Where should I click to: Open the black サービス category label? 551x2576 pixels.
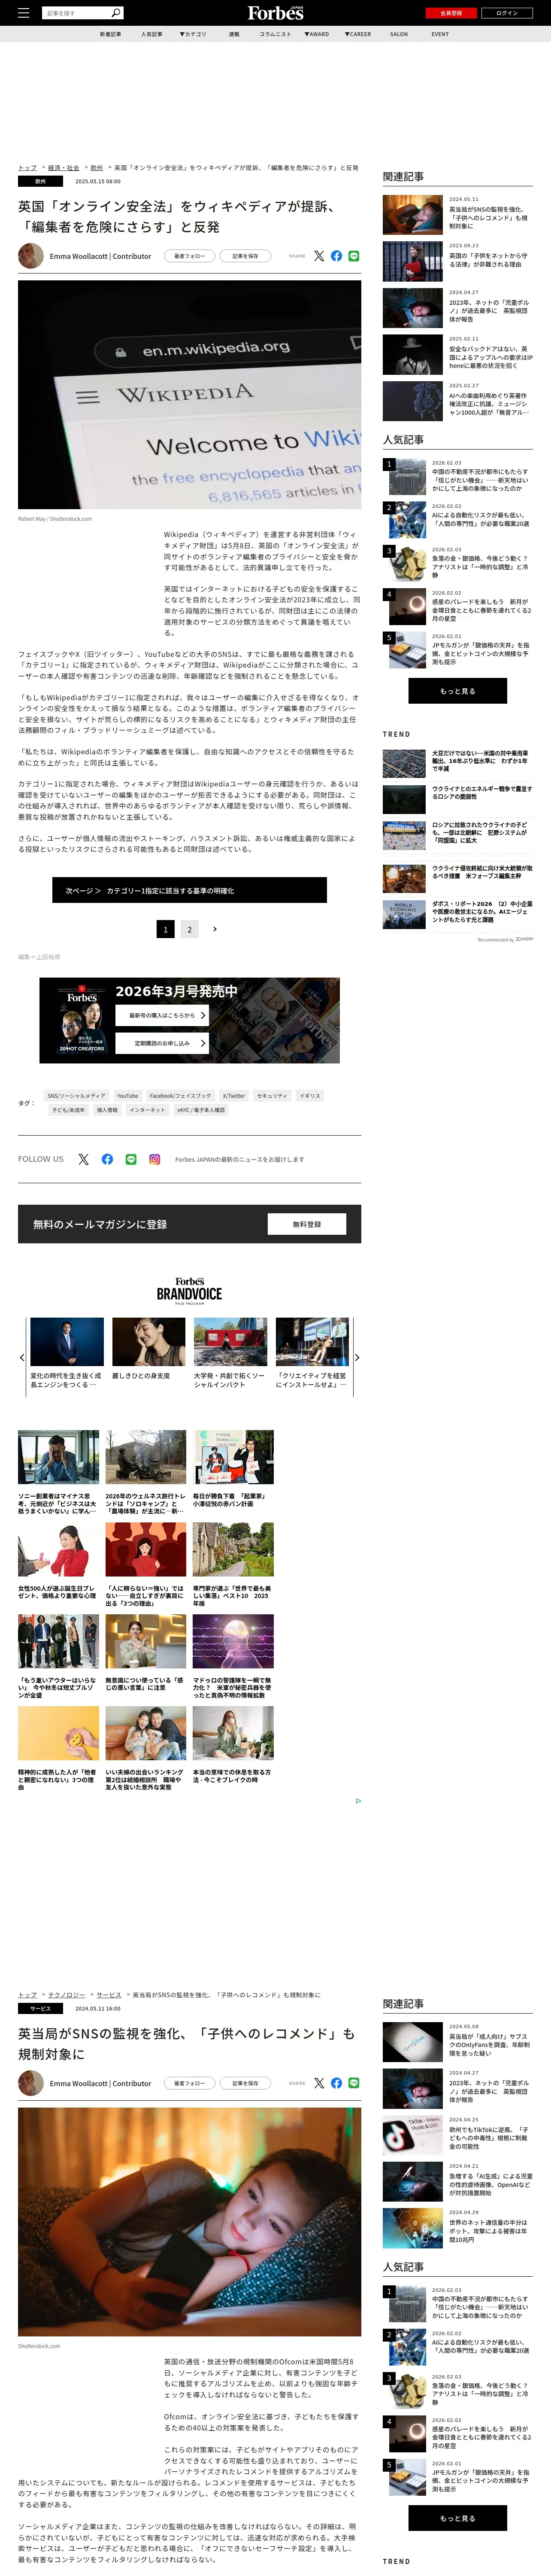40,2009
